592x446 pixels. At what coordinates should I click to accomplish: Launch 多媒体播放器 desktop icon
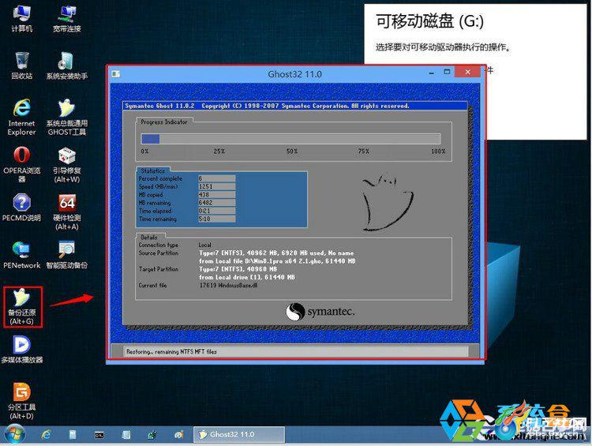[21, 350]
